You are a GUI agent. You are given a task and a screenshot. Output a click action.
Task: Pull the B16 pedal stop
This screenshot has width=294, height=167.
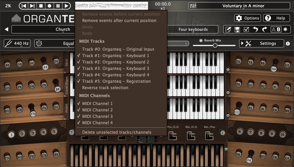(263, 156)
